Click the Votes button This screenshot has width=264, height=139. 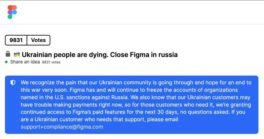(x=38, y=40)
